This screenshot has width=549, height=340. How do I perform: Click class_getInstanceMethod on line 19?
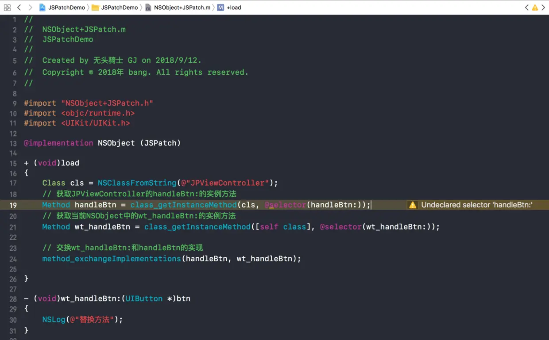(x=184, y=205)
